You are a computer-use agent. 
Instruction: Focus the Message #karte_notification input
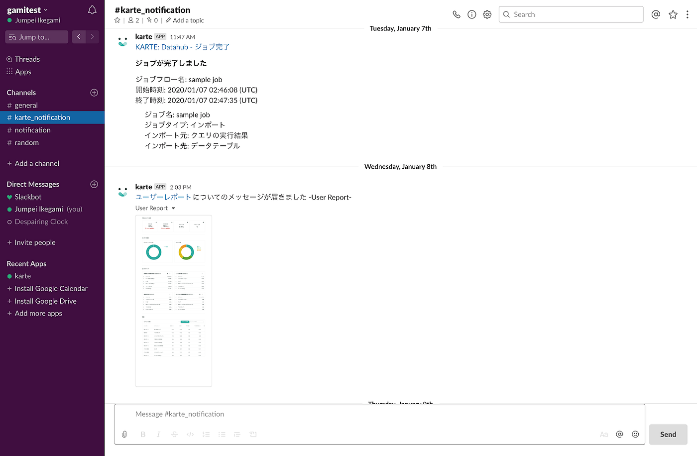click(379, 414)
